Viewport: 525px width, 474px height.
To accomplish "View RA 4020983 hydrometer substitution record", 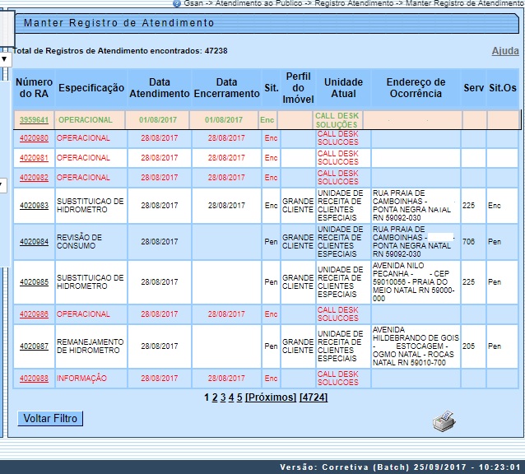I will pyautogui.click(x=34, y=206).
